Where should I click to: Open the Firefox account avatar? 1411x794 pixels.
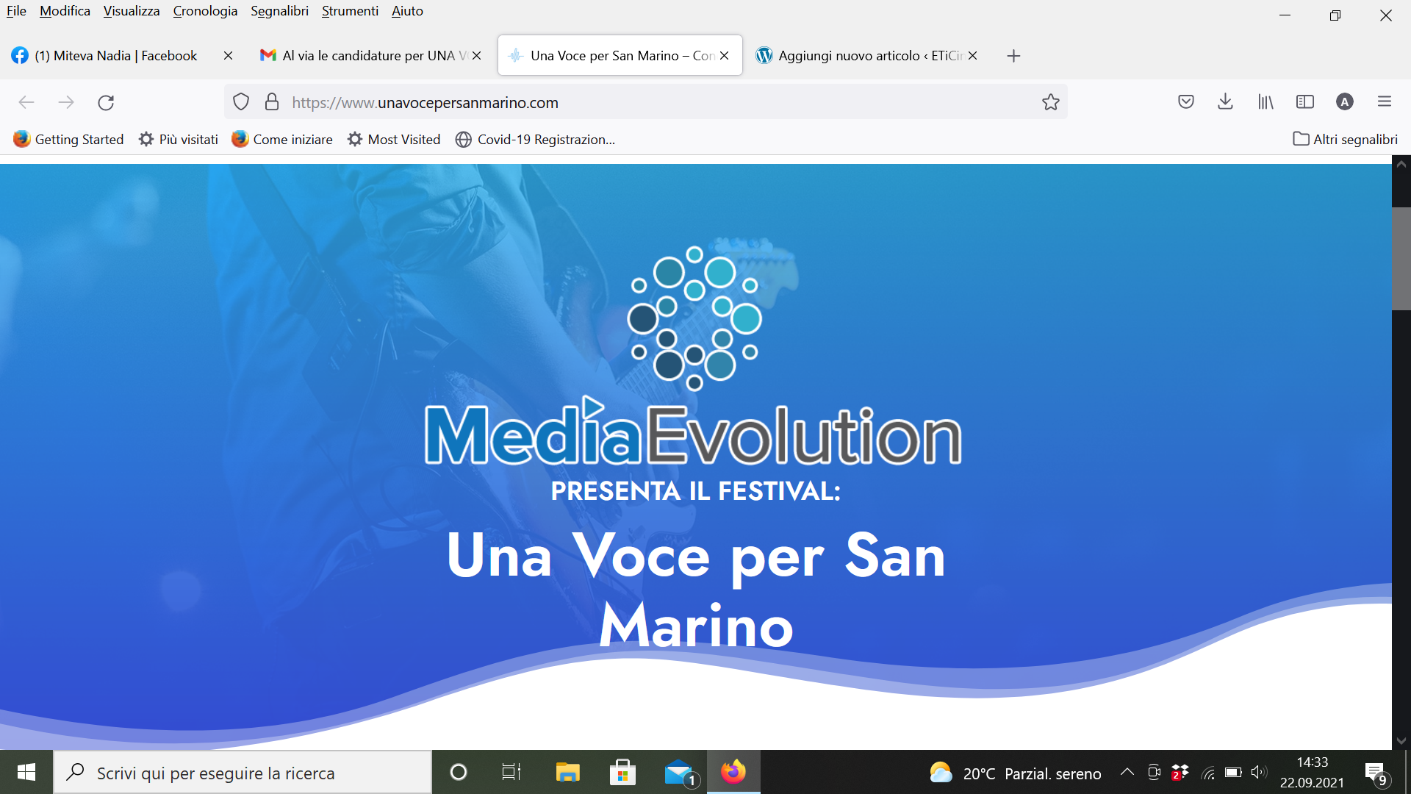[1345, 102]
